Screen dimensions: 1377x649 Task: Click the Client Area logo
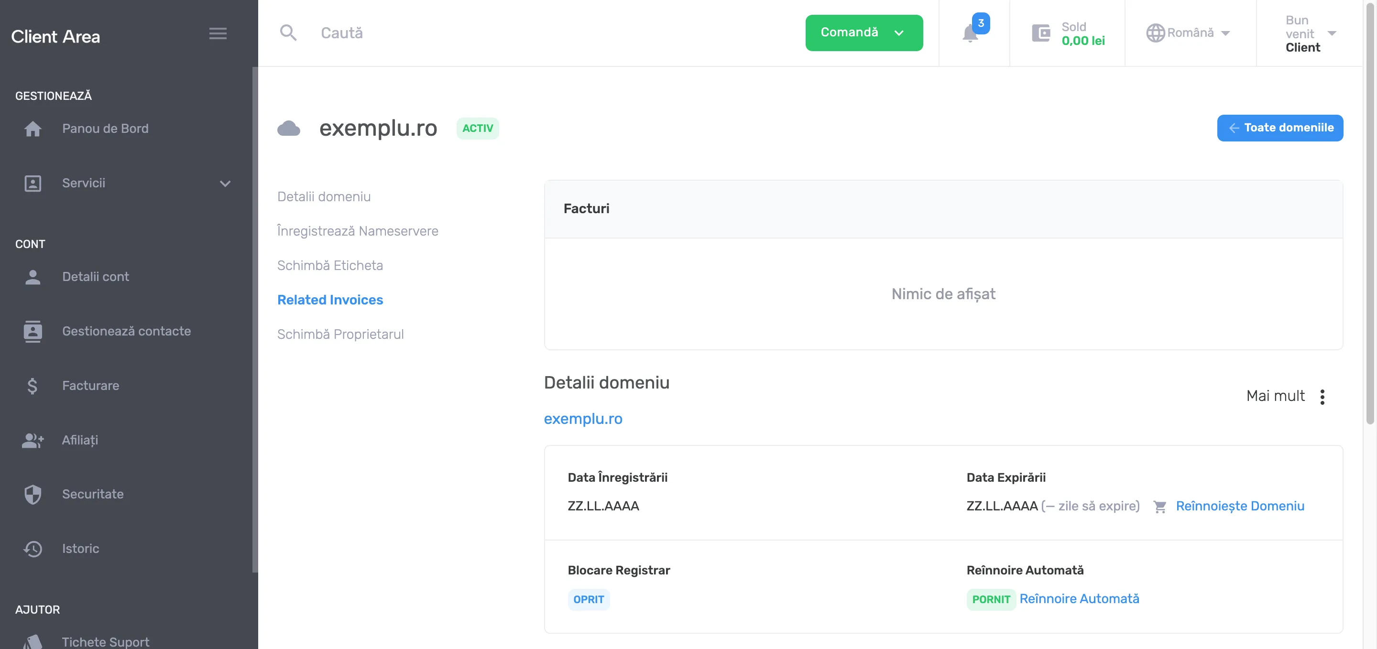(55, 36)
